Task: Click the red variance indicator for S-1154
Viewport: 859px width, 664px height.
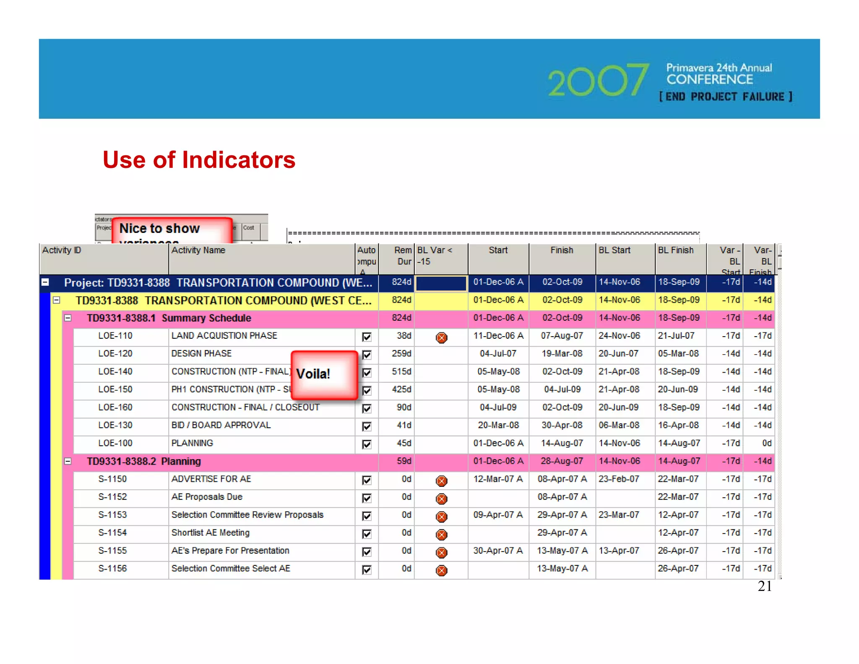Action: click(x=441, y=535)
